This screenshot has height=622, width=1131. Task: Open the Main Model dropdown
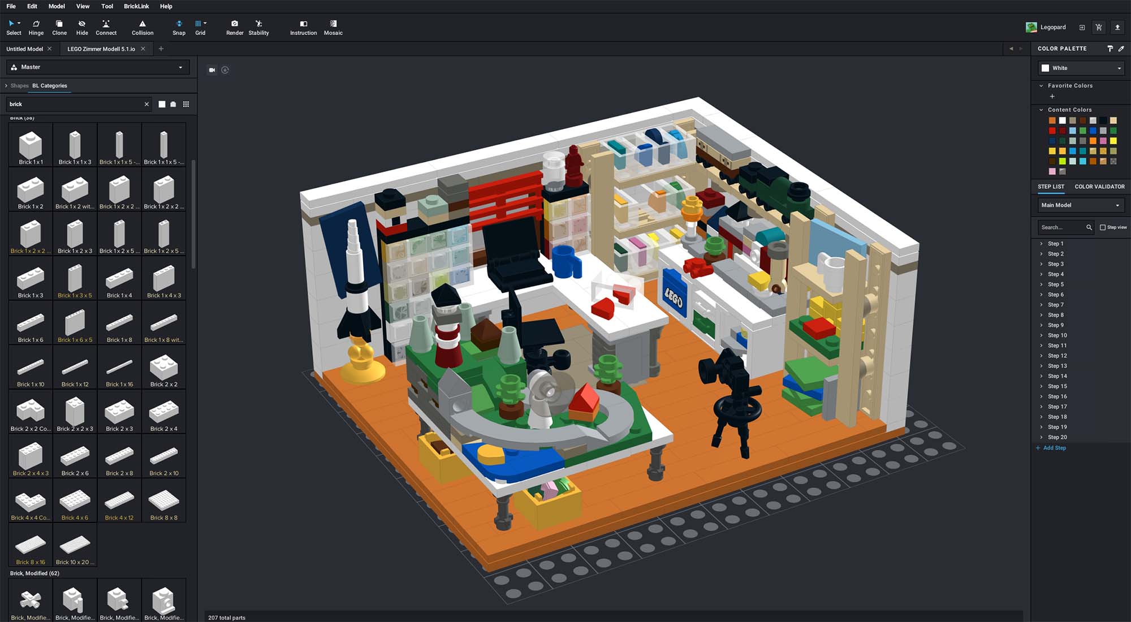coord(1081,205)
